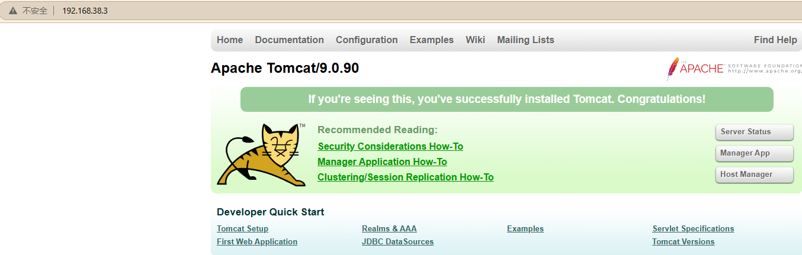Launch the Host Manager button
Screen dimensions: 802x255
tap(754, 175)
